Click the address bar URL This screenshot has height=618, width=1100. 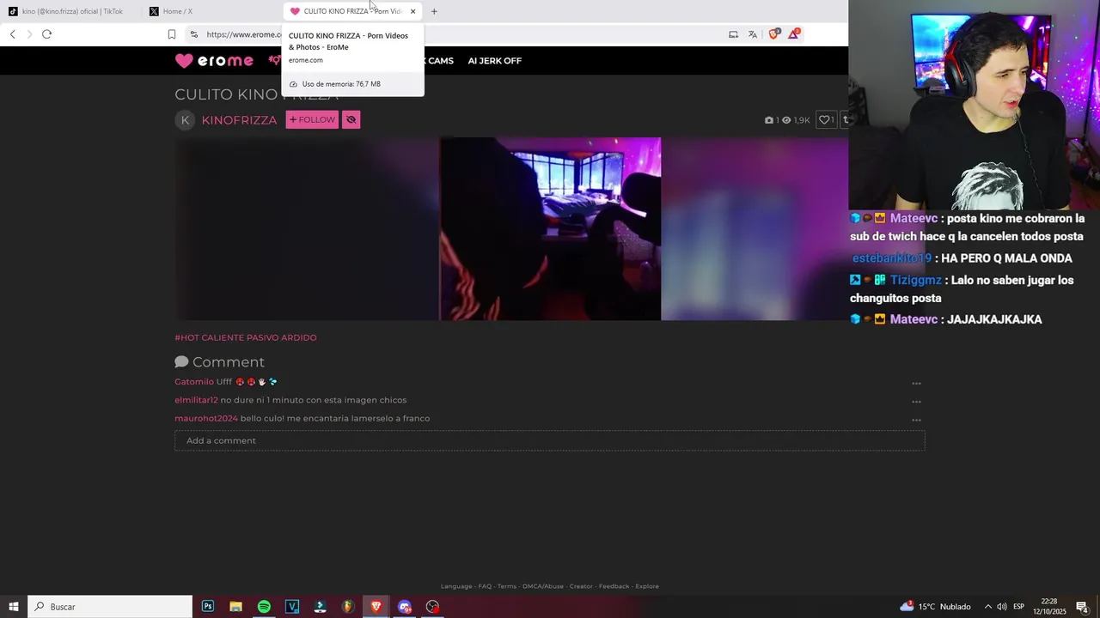click(243, 34)
